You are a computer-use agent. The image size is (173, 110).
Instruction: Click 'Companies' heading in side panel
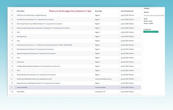coord(147,29)
